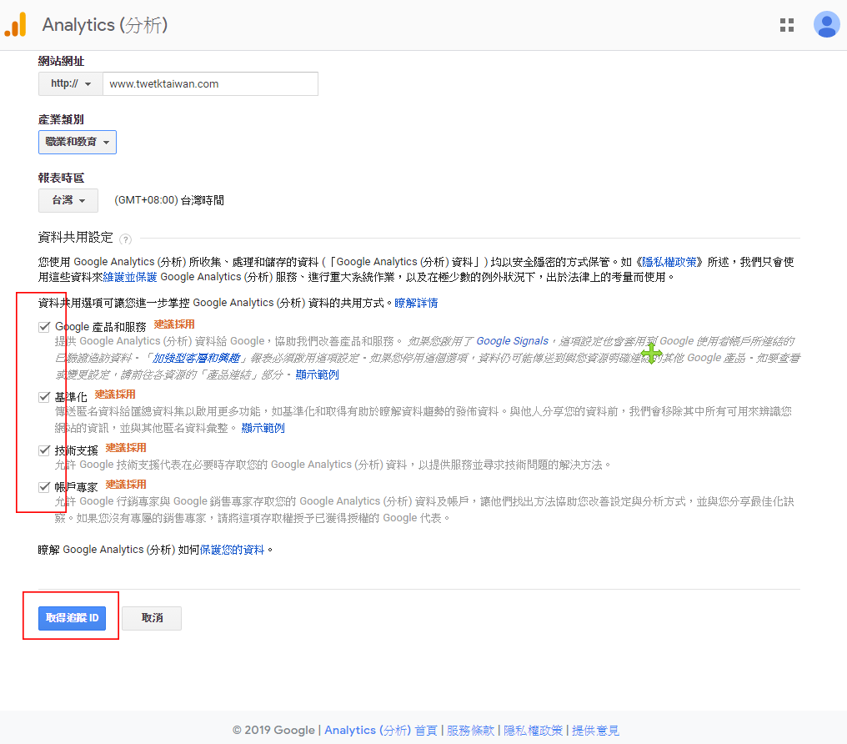Open the 瞭解詳情 link

(x=416, y=303)
